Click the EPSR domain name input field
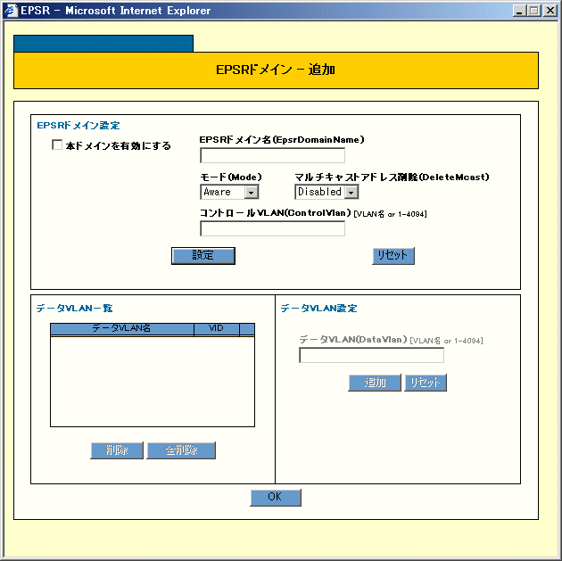Viewport: 562px width, 561px height. pos(272,155)
